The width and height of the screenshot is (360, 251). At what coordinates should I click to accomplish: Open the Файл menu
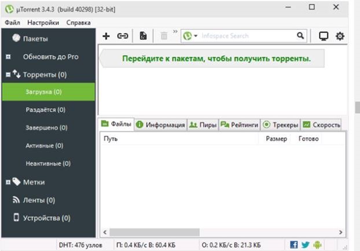point(12,23)
